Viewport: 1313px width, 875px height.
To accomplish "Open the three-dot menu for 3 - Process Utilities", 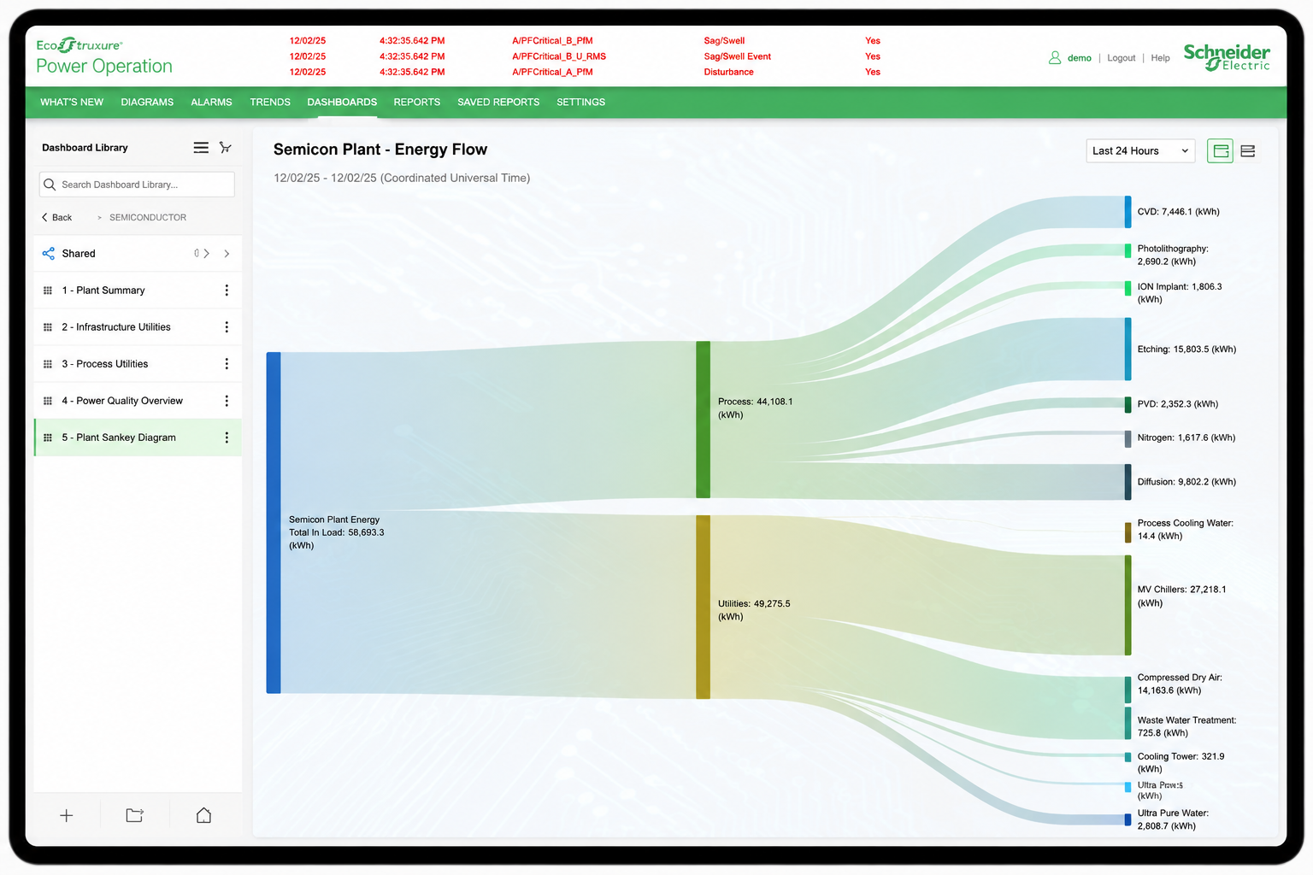I will click(x=227, y=364).
